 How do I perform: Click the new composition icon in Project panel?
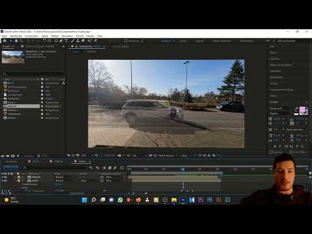[13, 156]
